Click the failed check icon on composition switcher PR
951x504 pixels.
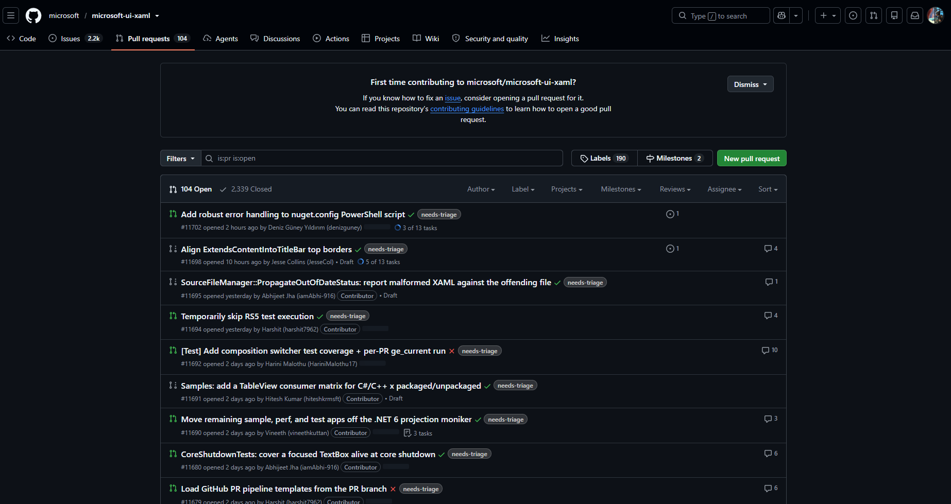(452, 351)
